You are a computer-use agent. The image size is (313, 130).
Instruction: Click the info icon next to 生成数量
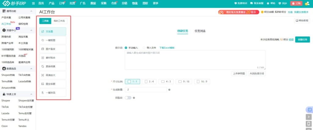(x=169, y=90)
